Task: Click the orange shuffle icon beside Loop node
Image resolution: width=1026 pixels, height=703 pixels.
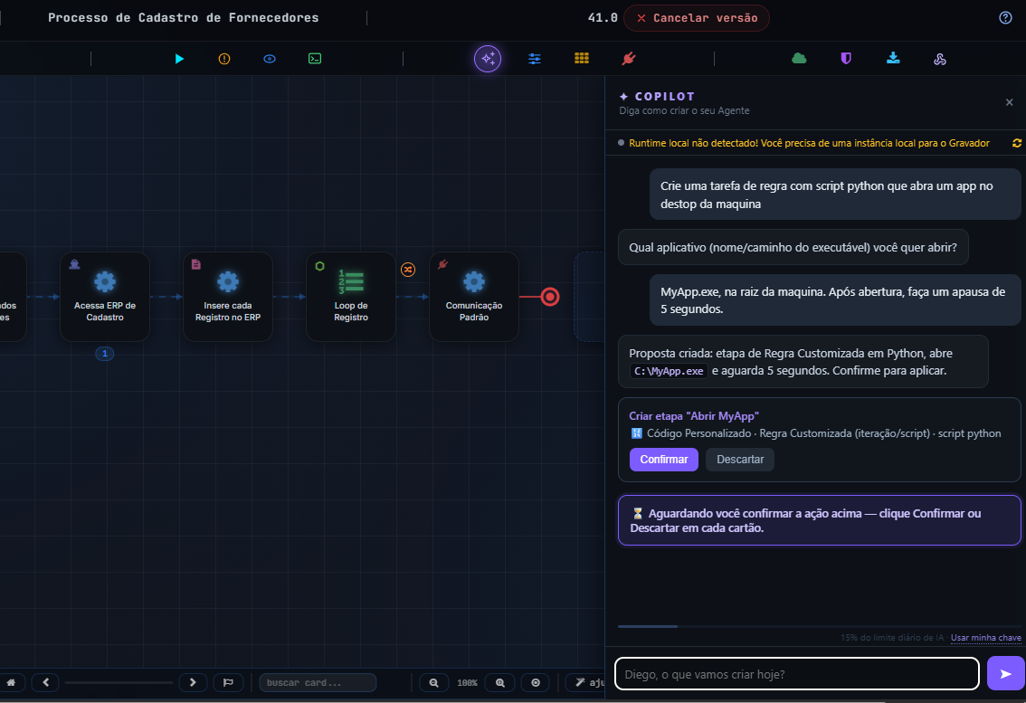Action: pyautogui.click(x=408, y=269)
